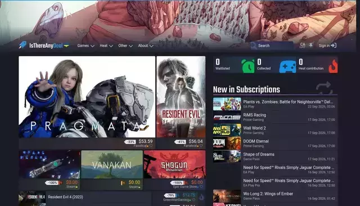Toggle waitlist heart on Shogun Epic Game Store deal
The width and height of the screenshot is (360, 206).
pos(201,187)
